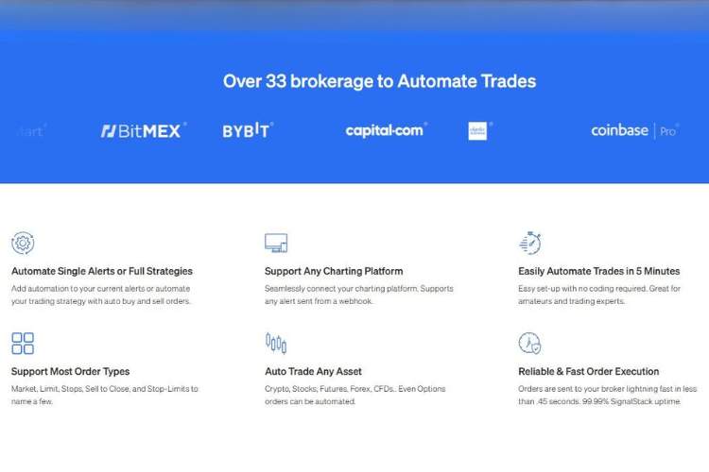Click the monitor icon above Support Any Charting Platform
Screen dimensions: 709x472
(276, 243)
